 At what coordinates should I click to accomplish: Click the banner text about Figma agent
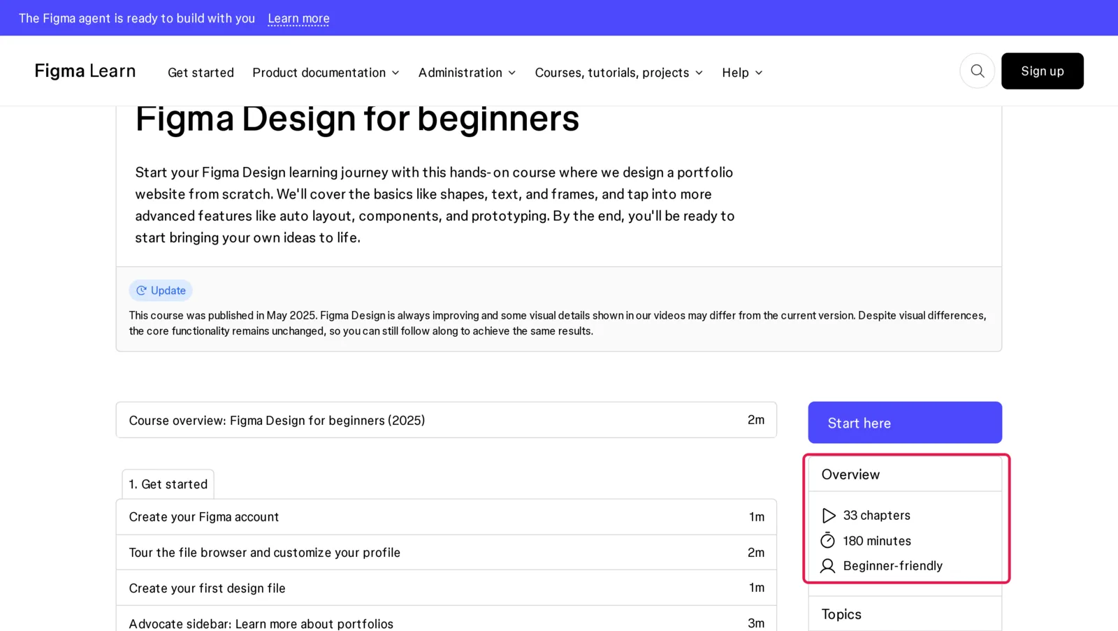pos(137,18)
